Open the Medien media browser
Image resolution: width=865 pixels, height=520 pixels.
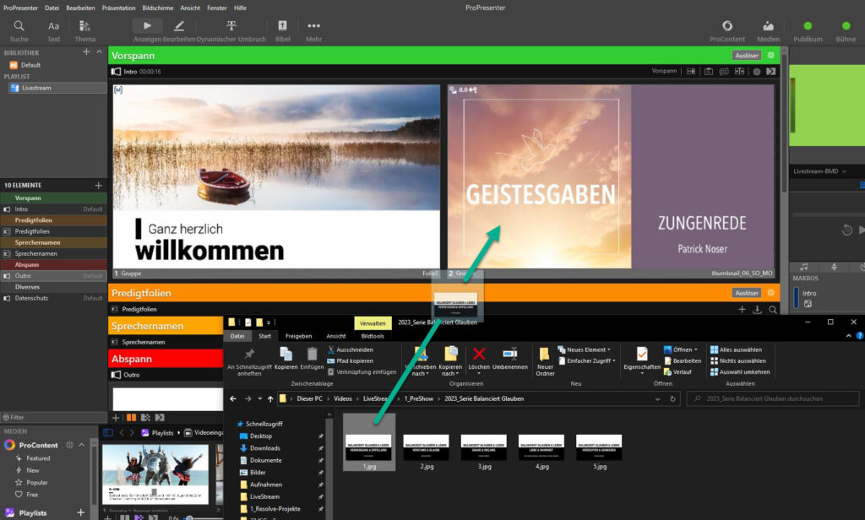[768, 30]
